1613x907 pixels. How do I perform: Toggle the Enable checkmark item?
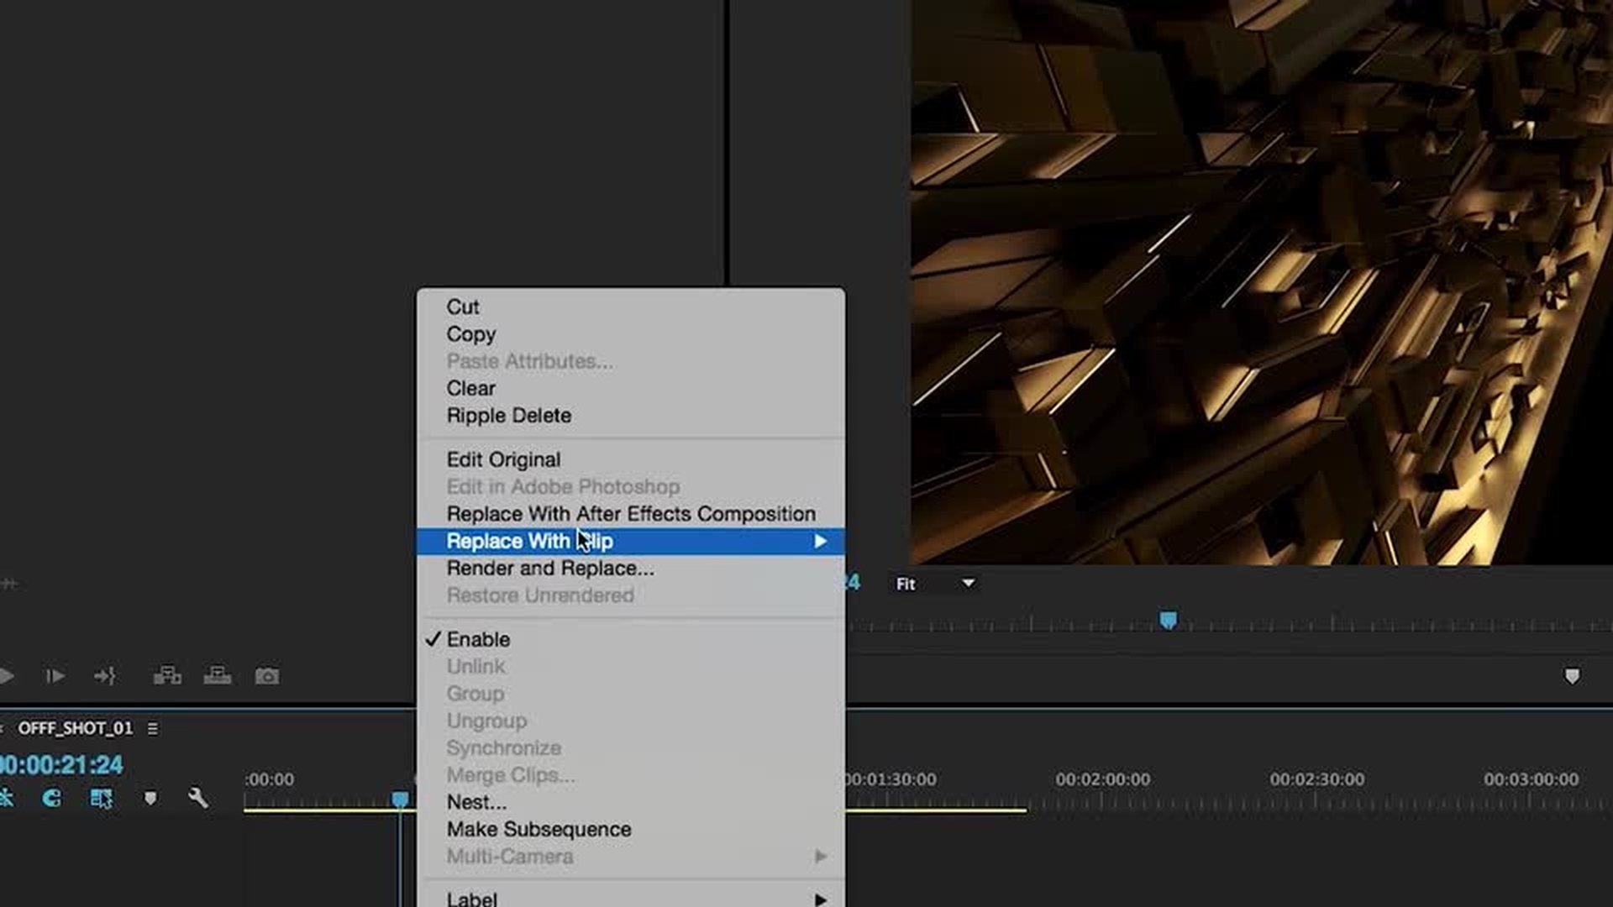click(x=477, y=640)
